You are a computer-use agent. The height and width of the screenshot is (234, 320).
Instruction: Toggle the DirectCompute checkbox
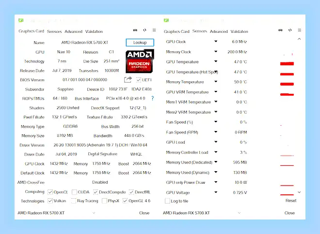point(96,192)
